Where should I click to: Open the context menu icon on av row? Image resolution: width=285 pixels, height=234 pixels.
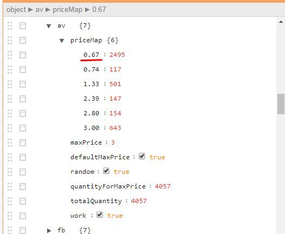23,26
